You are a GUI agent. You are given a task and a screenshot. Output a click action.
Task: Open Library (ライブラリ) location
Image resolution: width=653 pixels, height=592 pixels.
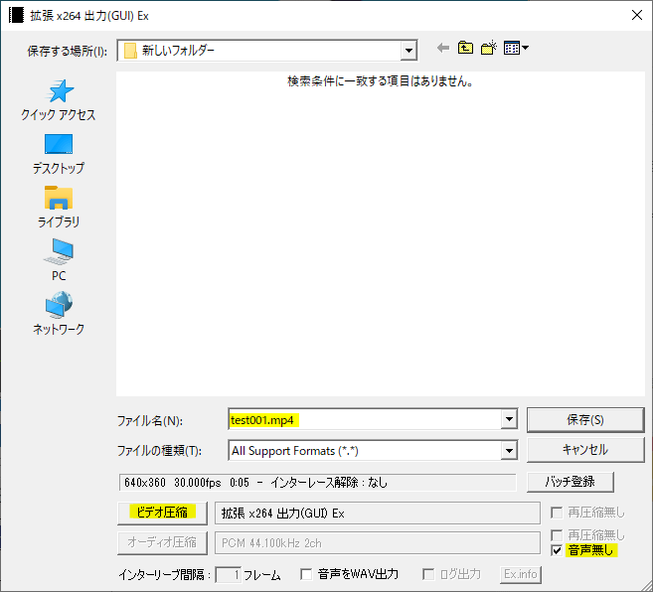pos(59,207)
